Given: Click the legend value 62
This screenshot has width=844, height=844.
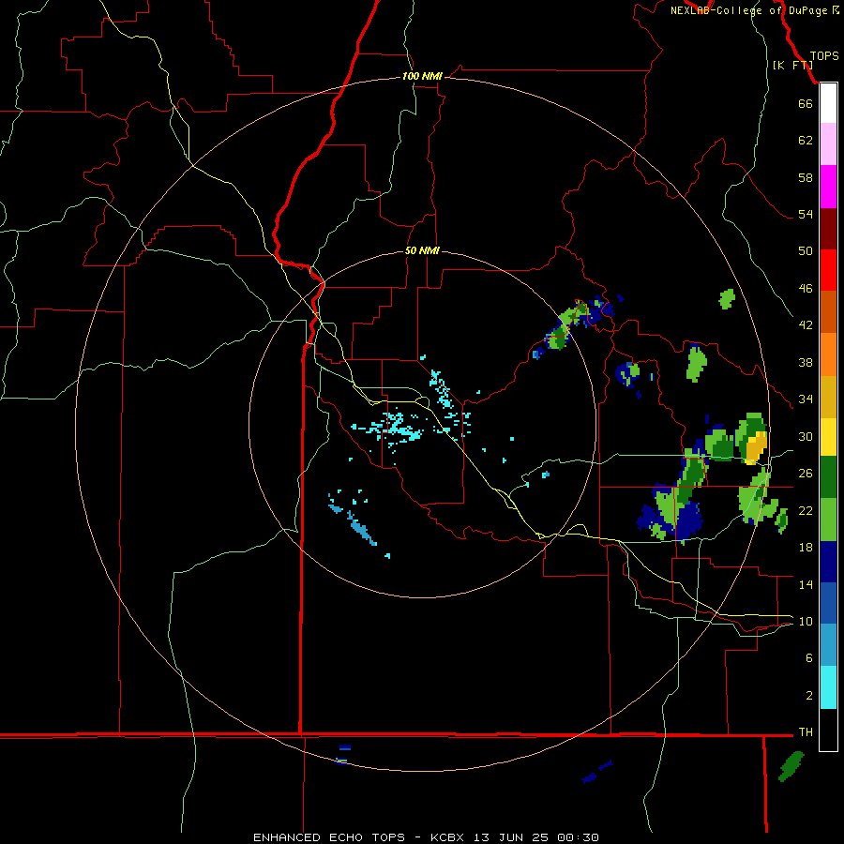Looking at the screenshot, I should (806, 141).
